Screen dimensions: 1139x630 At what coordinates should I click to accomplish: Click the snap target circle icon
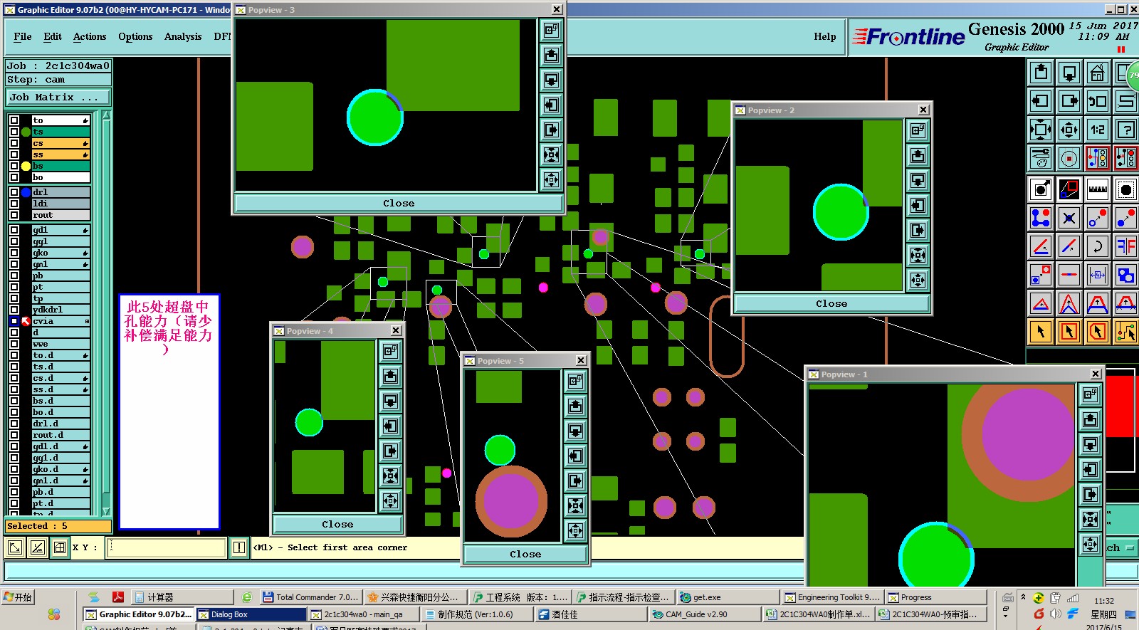pyautogui.click(x=1069, y=158)
